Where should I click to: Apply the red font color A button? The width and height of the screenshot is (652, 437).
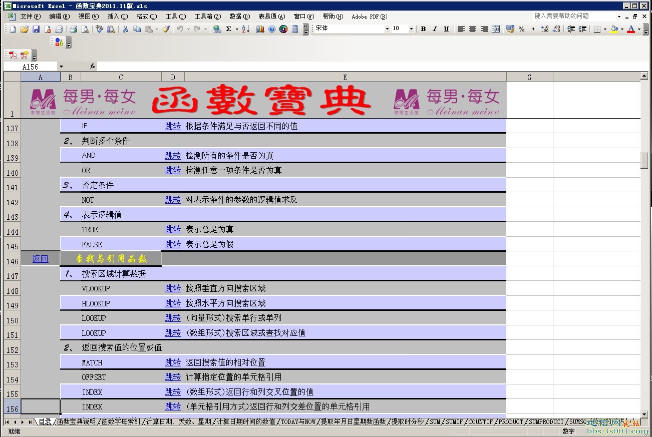631,29
